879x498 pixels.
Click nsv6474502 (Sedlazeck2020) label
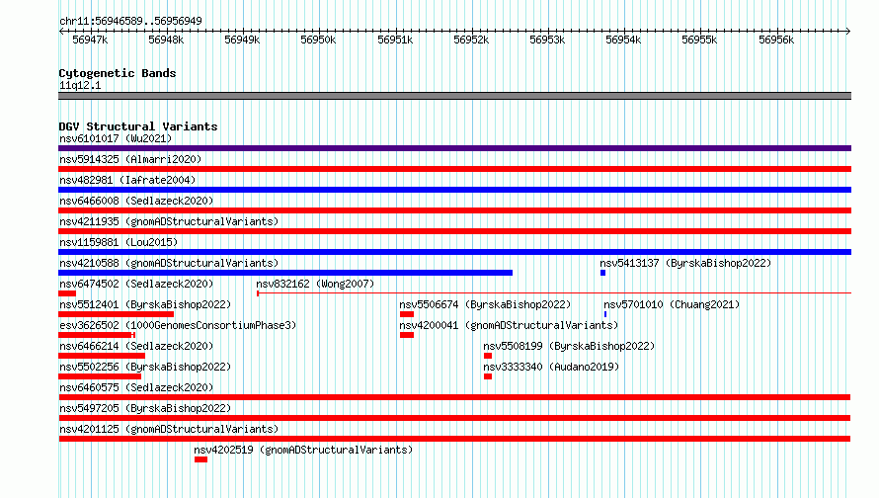(136, 284)
